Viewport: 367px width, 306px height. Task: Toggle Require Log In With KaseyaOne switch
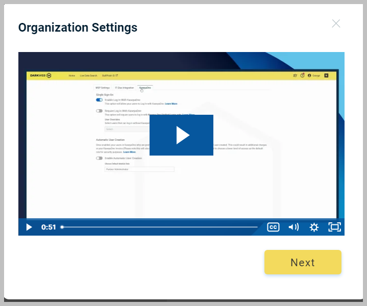coord(99,111)
